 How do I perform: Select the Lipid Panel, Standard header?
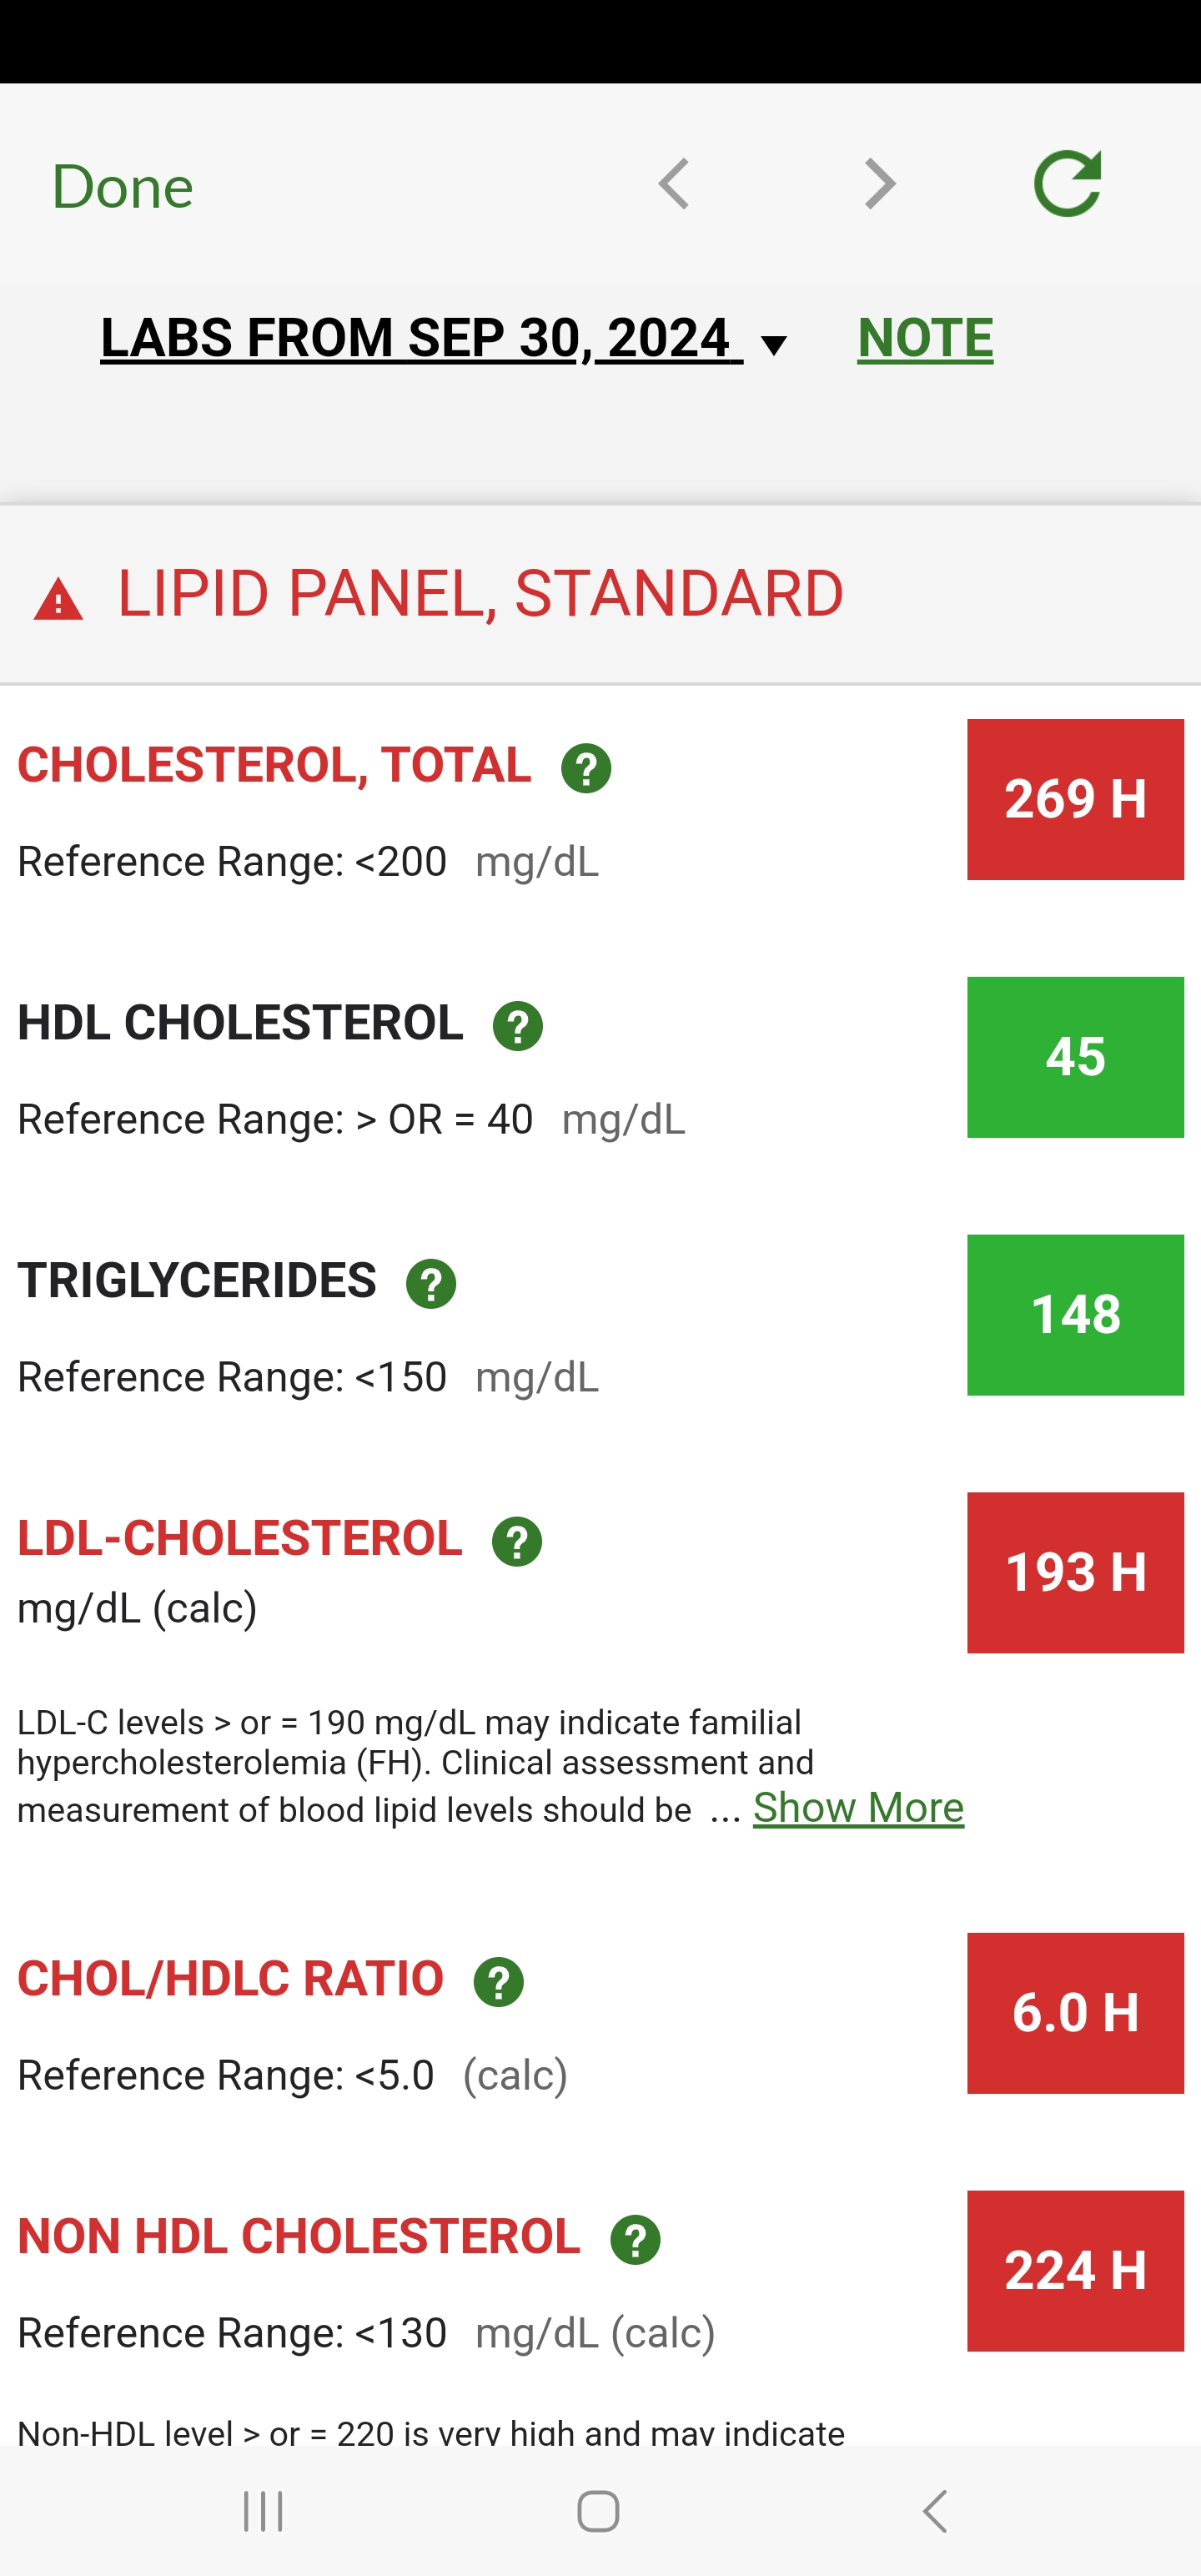coord(480,594)
